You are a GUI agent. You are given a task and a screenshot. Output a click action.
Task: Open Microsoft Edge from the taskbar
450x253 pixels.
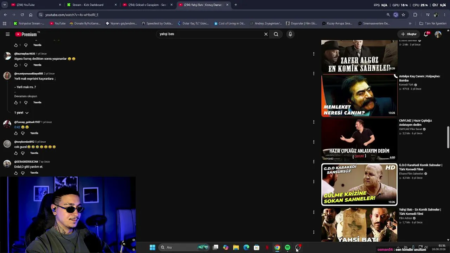(x=246, y=247)
